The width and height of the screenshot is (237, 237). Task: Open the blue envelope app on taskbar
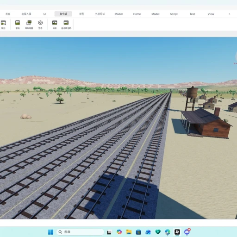click(148, 232)
